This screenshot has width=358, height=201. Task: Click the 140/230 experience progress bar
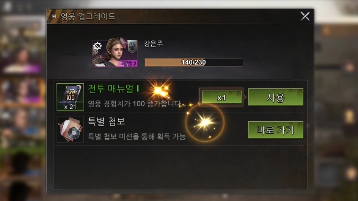pos(194,62)
